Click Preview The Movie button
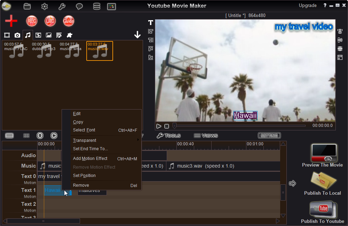Screen dimensions: 348x226 point(323,155)
